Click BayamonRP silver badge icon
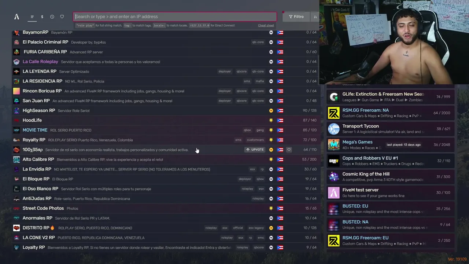The image size is (469, 264). coord(271,32)
